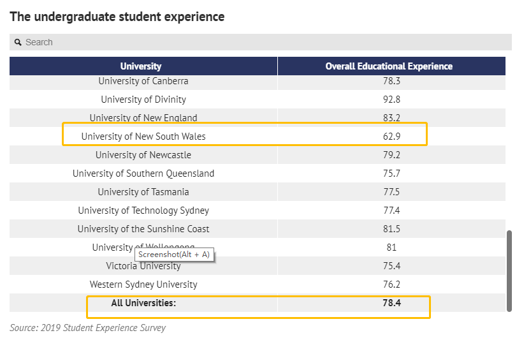Click the 79.2 score for Newcastle

[x=391, y=155]
